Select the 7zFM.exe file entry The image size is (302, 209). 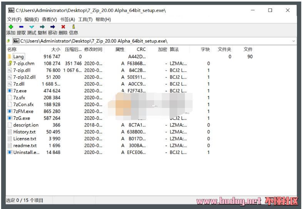(23, 111)
